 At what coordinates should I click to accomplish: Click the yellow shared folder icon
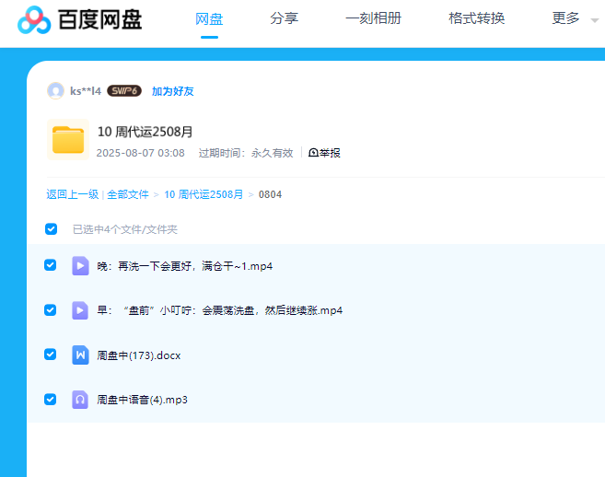(68, 140)
